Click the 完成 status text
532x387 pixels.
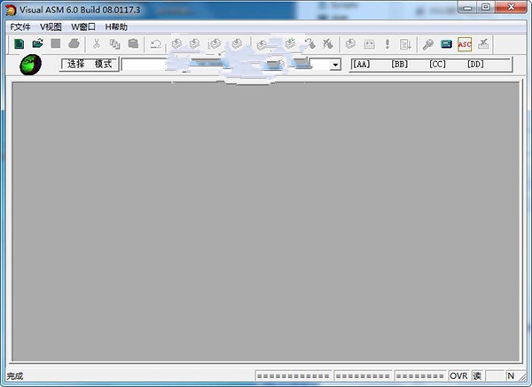[15, 376]
